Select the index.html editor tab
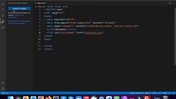This screenshot has width=176, height=99. (x=41, y=3)
